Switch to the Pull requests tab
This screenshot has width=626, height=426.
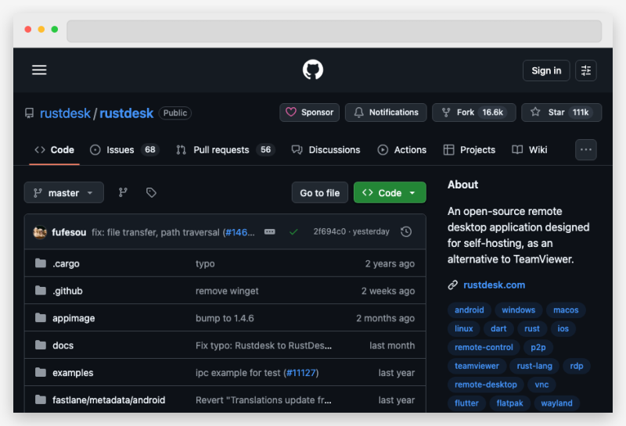coord(225,149)
